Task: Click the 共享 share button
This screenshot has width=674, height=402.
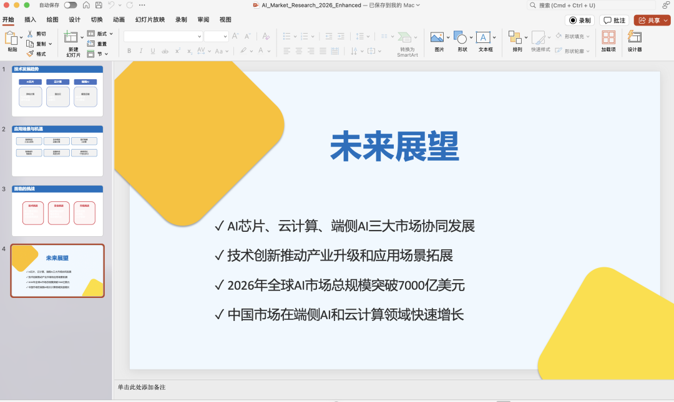Action: click(651, 19)
